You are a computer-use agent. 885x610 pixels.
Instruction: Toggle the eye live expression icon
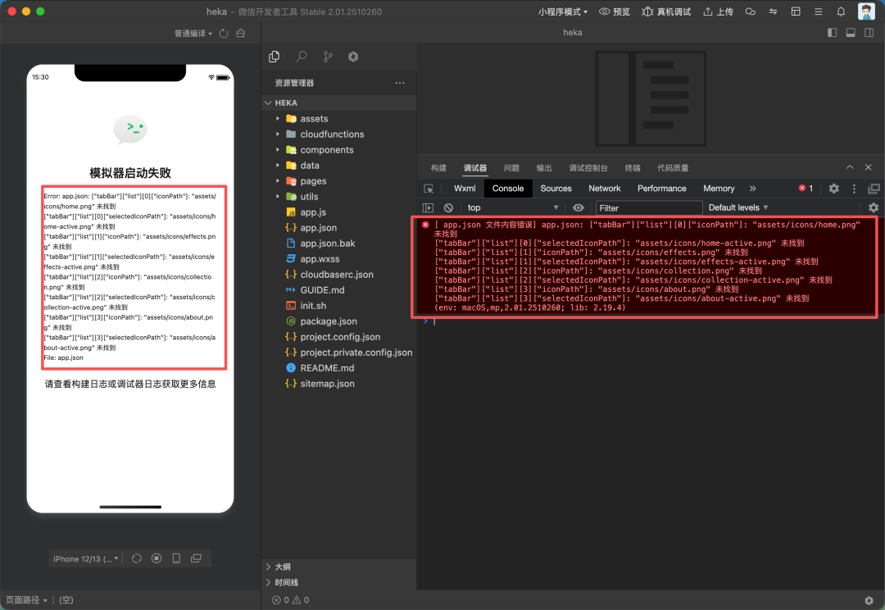579,208
